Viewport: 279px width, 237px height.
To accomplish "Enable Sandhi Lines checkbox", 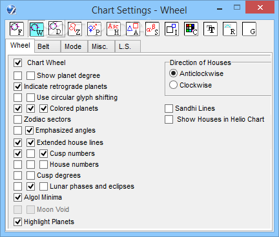I will (x=169, y=108).
